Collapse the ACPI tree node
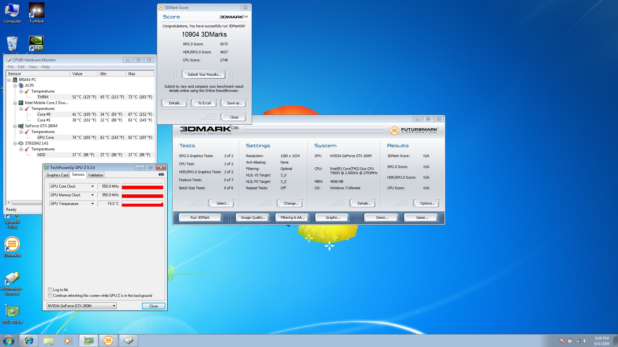Screen dimensions: 618x347 [15, 85]
